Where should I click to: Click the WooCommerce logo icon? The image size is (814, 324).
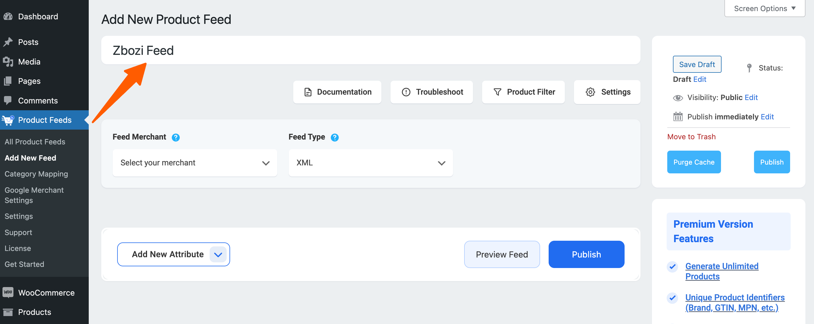[8, 292]
